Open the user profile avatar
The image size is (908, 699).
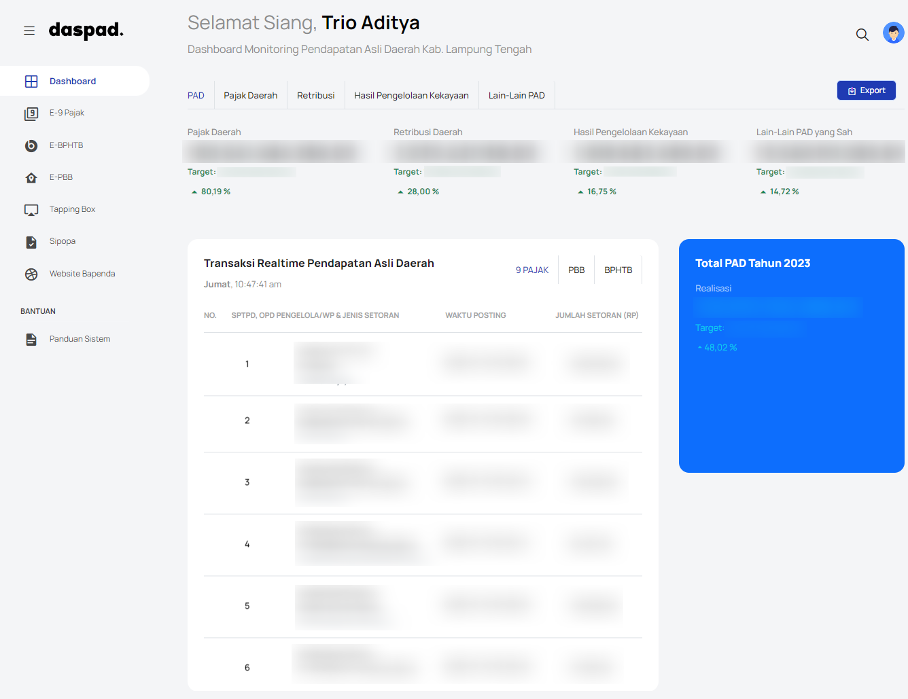tap(893, 33)
